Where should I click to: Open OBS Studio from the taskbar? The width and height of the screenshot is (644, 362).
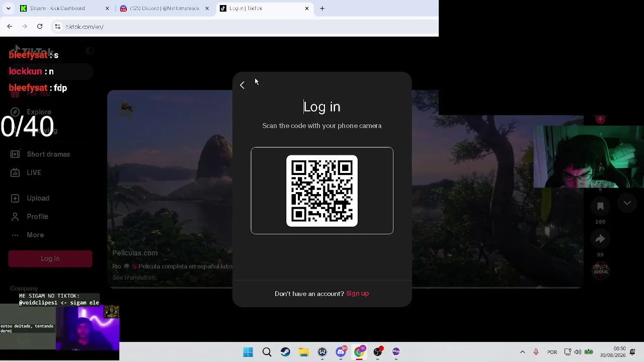[378, 352]
